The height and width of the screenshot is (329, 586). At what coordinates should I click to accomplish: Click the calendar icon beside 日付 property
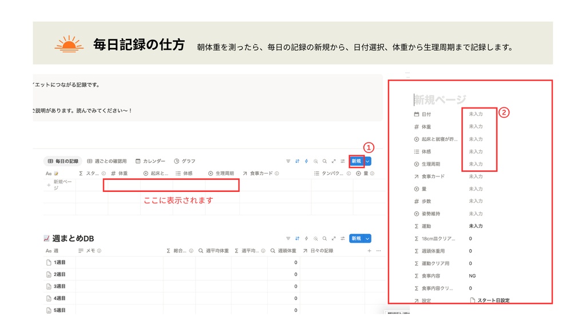[x=417, y=114]
